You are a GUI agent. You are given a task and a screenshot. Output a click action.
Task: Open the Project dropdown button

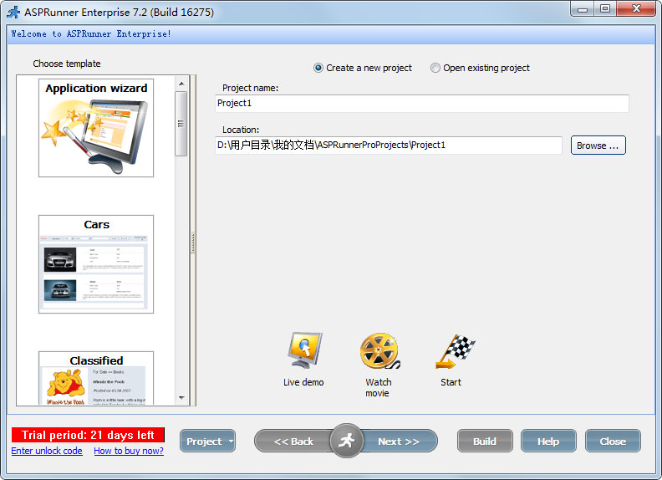click(207, 442)
